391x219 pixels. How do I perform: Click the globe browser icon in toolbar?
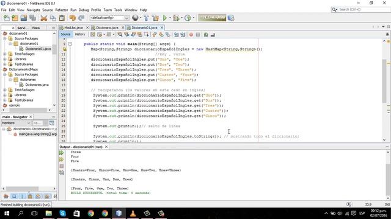135,18
